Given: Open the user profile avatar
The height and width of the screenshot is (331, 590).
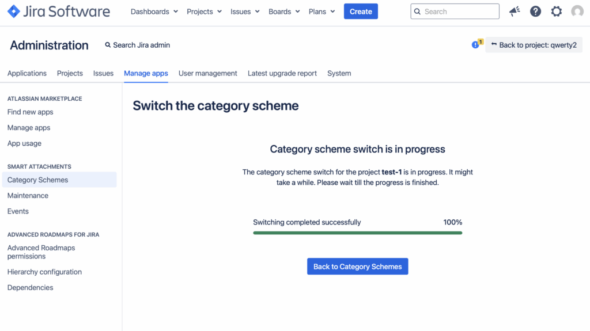Looking at the screenshot, I should coord(577,12).
